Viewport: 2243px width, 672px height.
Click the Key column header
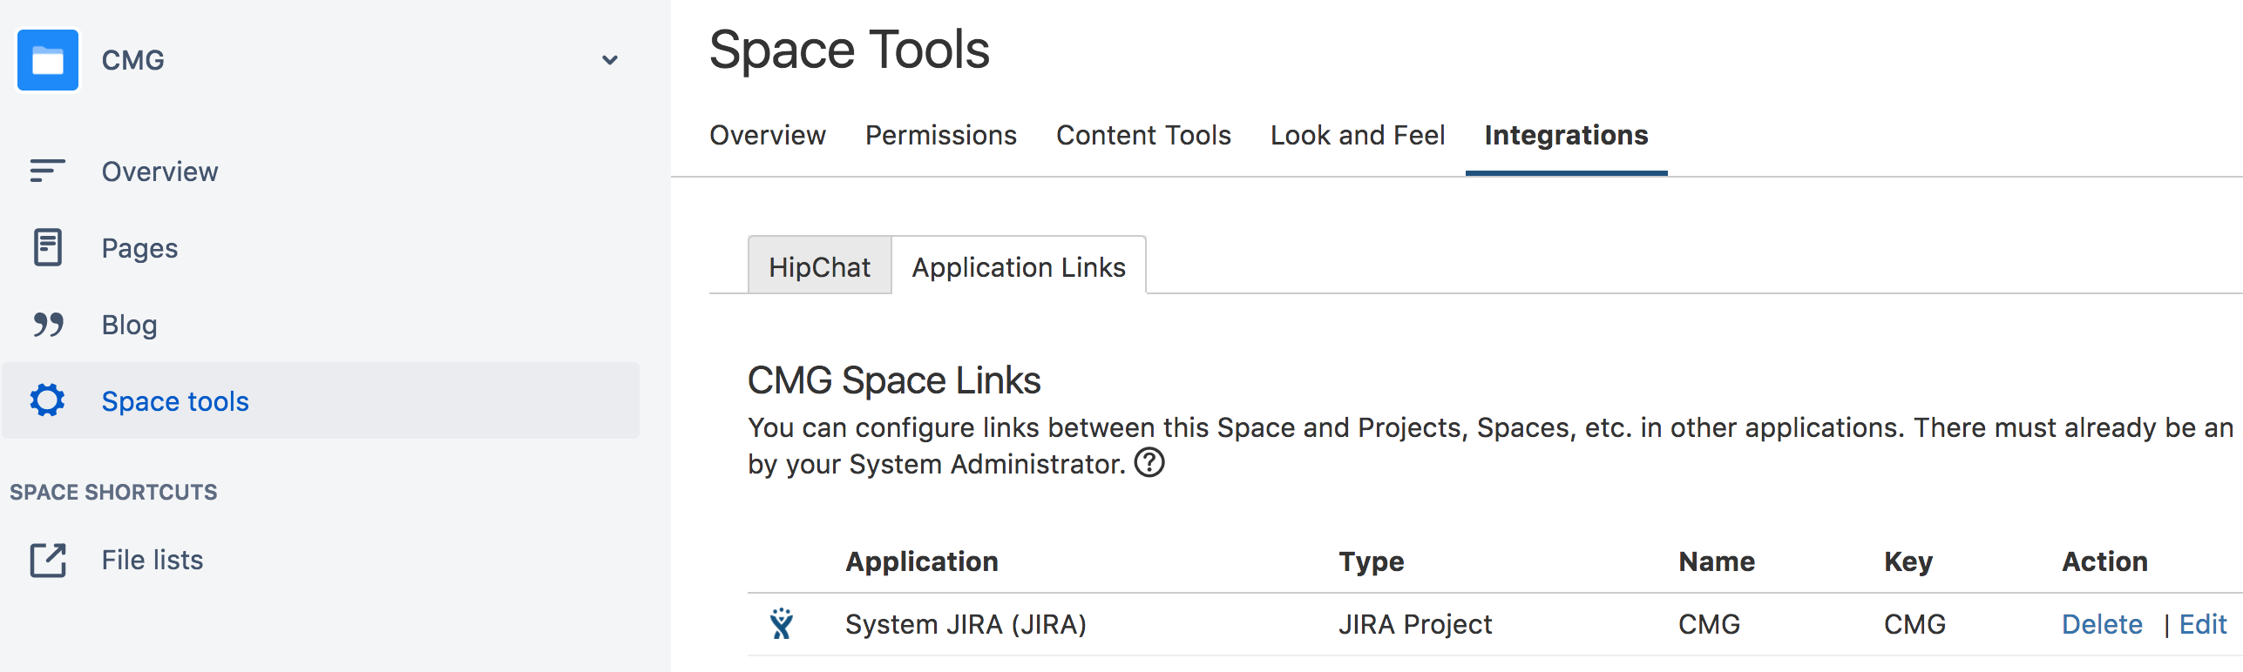(1908, 561)
